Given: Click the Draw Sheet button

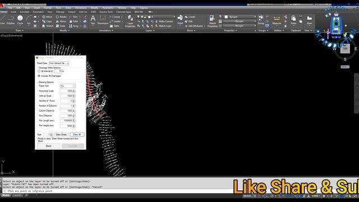Looking at the screenshot, I should click(61, 135).
